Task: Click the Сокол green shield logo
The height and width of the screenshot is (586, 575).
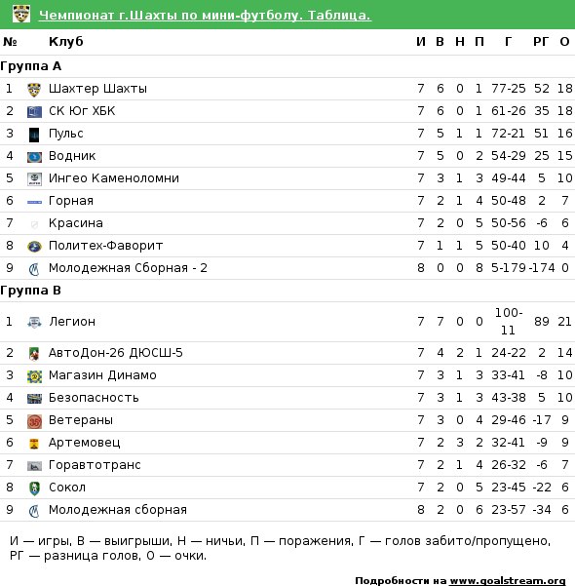Action: [34, 488]
